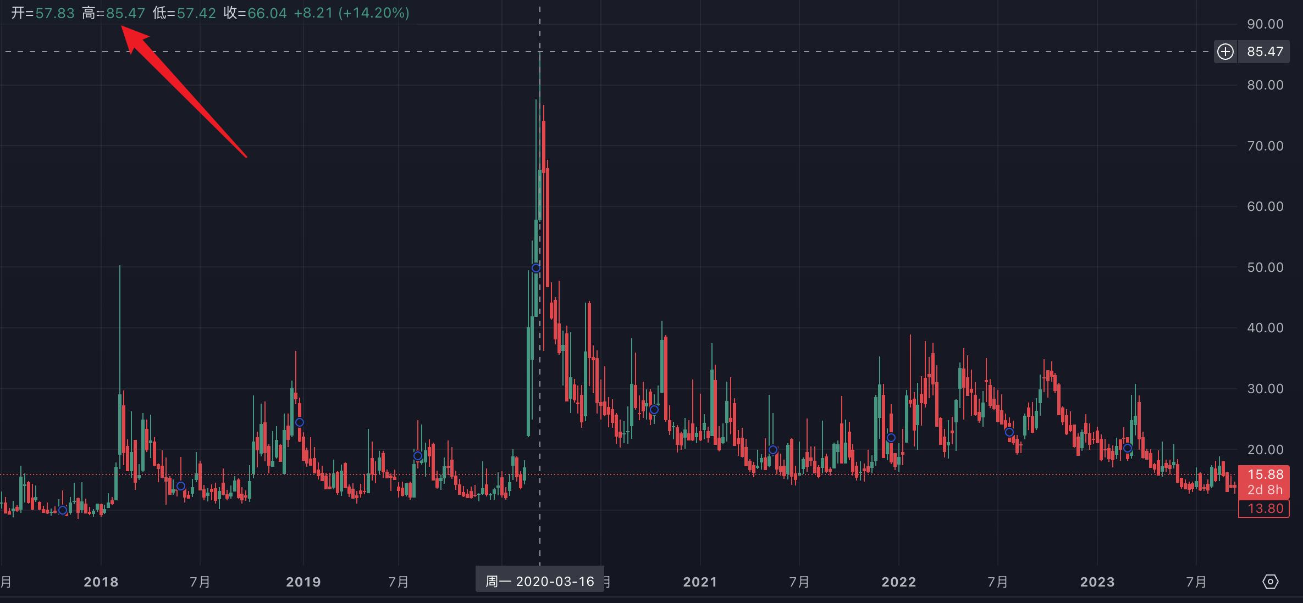Click the 周一 2020-03-16 date label
The width and height of the screenshot is (1303, 603).
(x=539, y=580)
